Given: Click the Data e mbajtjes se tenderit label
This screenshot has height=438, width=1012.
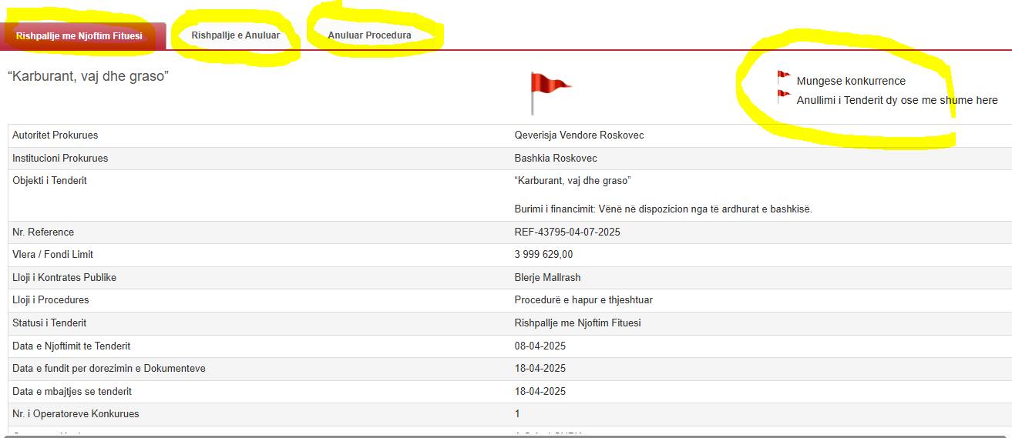Looking at the screenshot, I should click(72, 392).
